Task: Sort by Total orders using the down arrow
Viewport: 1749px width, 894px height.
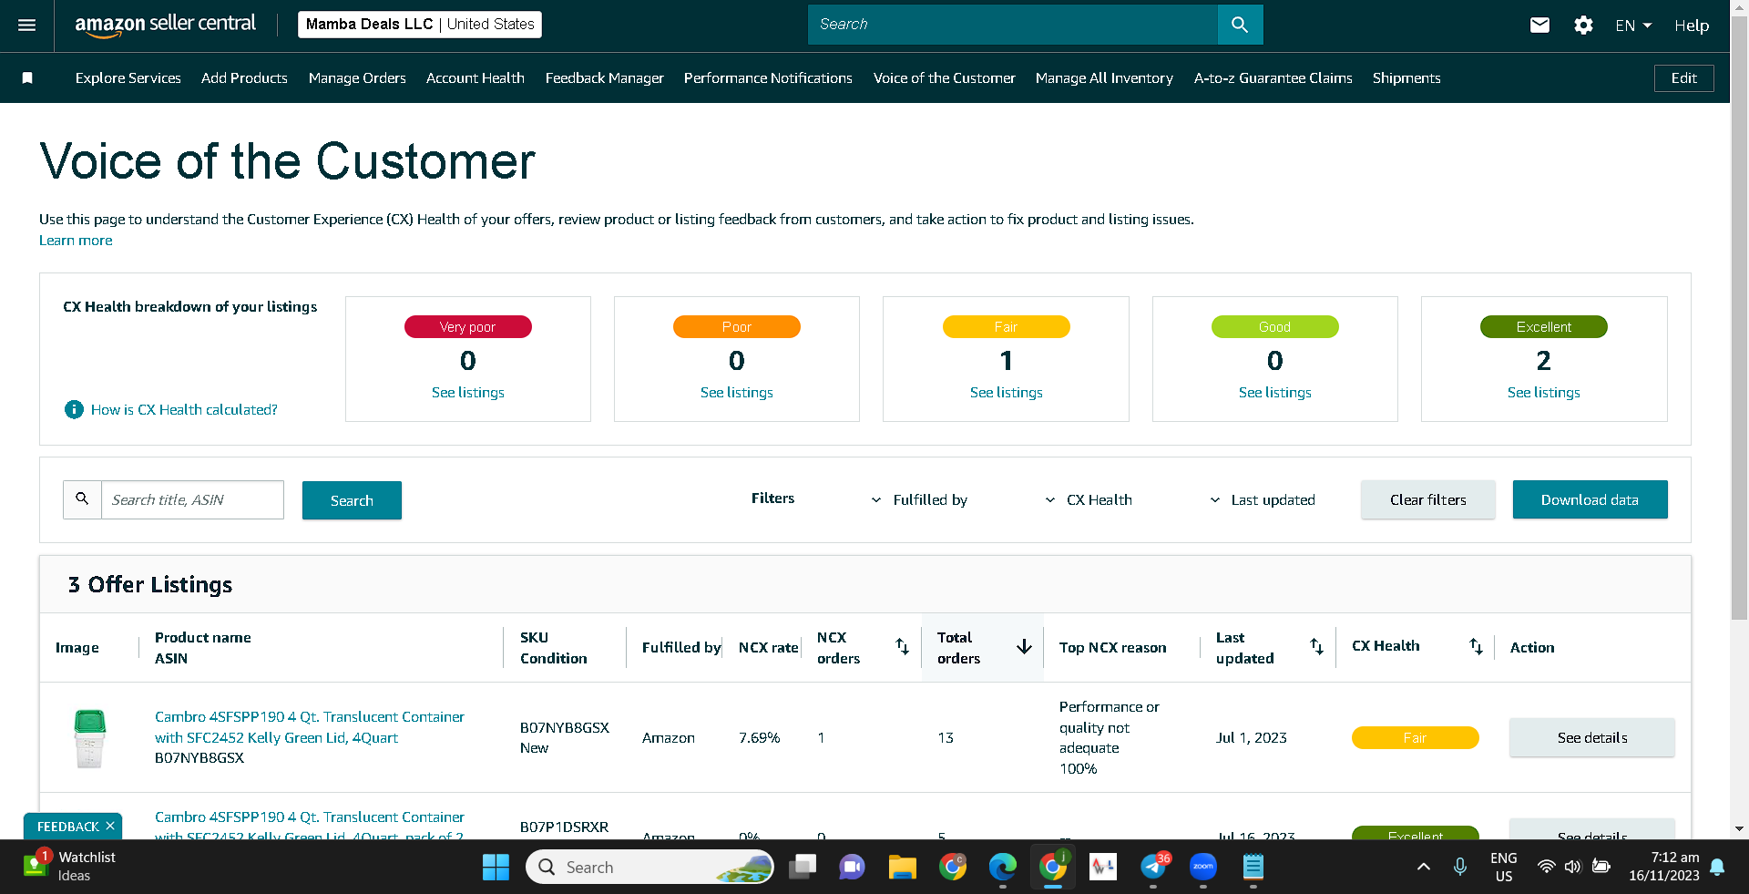Action: (x=1024, y=646)
